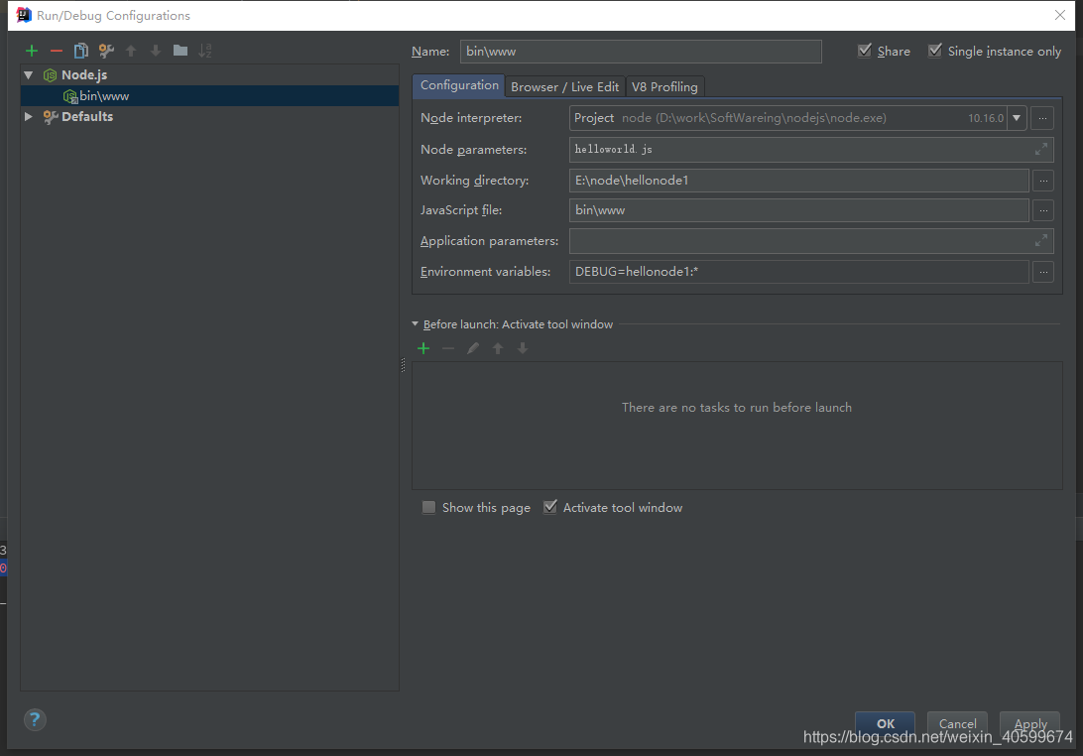Open edit defaults wrench icon
Screen dimensions: 1083x756
(106, 51)
